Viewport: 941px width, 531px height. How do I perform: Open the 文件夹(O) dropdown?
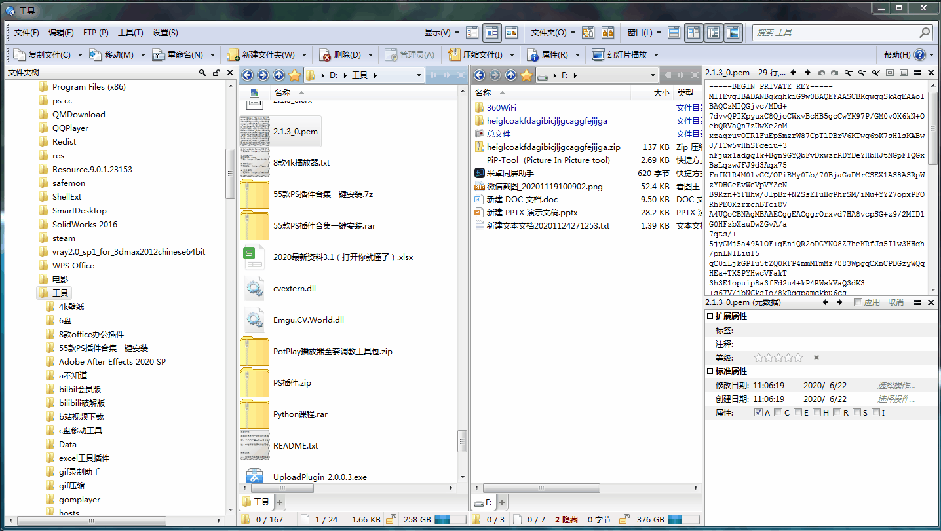click(547, 32)
